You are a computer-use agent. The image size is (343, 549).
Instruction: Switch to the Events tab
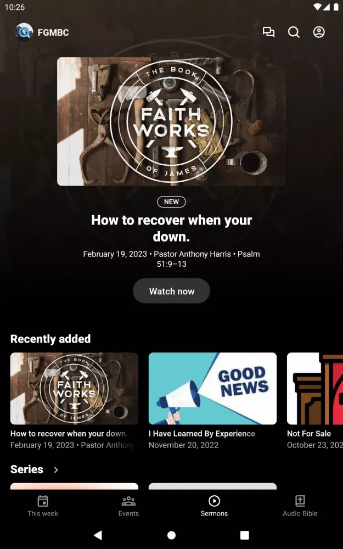coord(128,506)
